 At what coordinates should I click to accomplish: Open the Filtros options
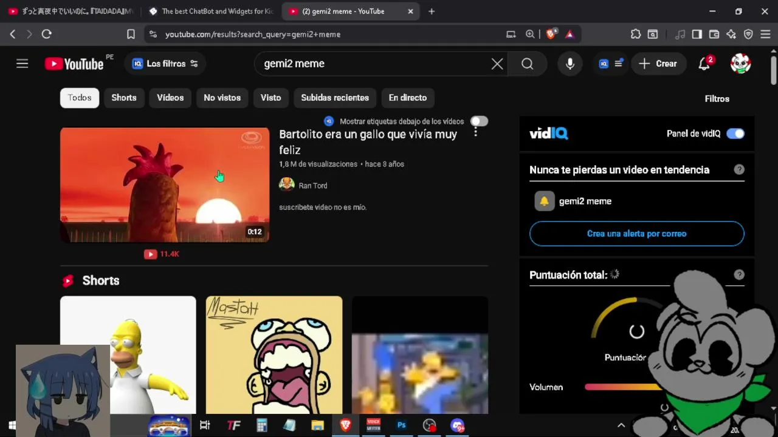pyautogui.click(x=717, y=99)
